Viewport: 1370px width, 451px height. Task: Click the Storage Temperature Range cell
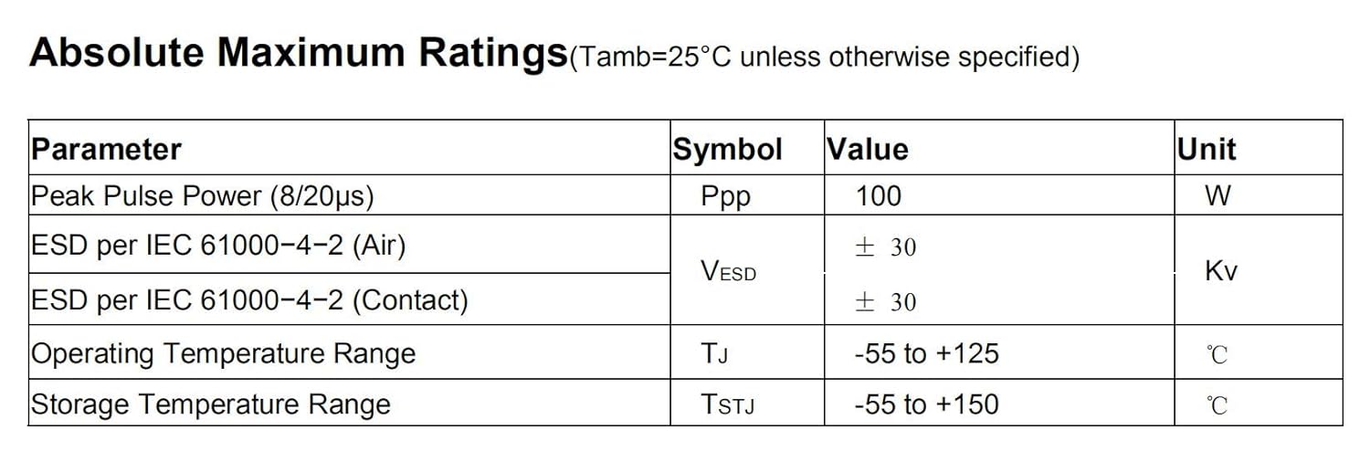(211, 404)
